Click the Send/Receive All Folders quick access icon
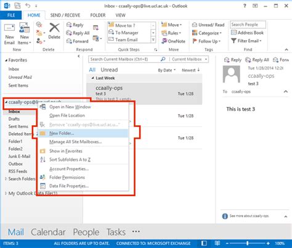The height and width of the screenshot is (248, 292). [x=17, y=6]
